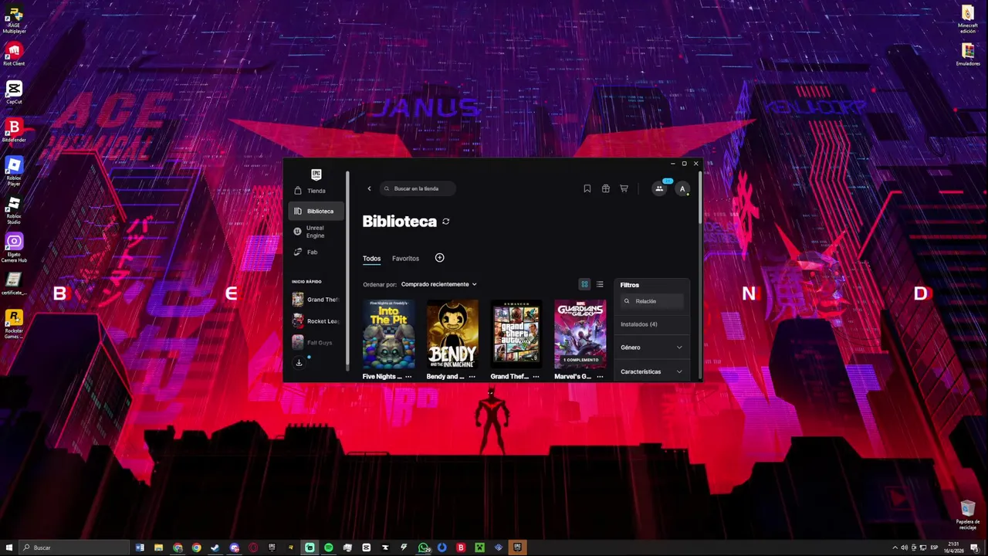Quick launch Rocket League from sidebar
988x556 pixels.
316,321
